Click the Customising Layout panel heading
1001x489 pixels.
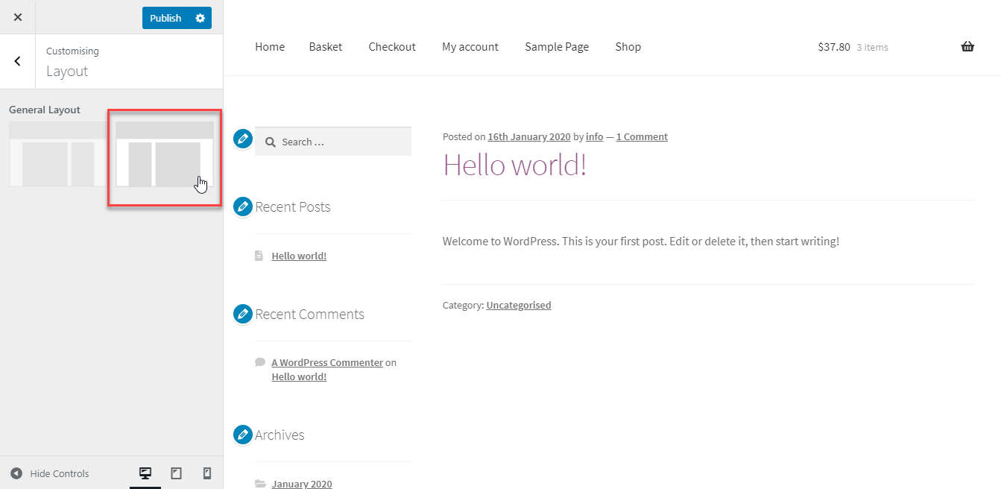[72, 62]
